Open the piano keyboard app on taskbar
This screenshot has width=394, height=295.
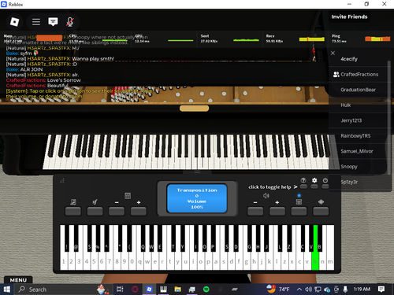[x=163, y=289]
